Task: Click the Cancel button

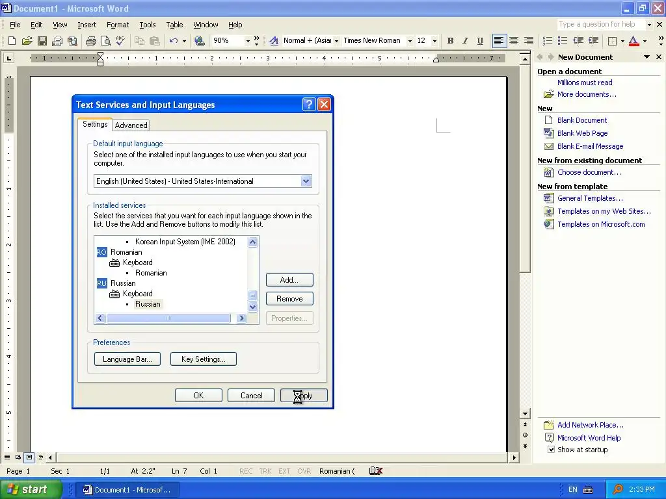Action: [251, 396]
